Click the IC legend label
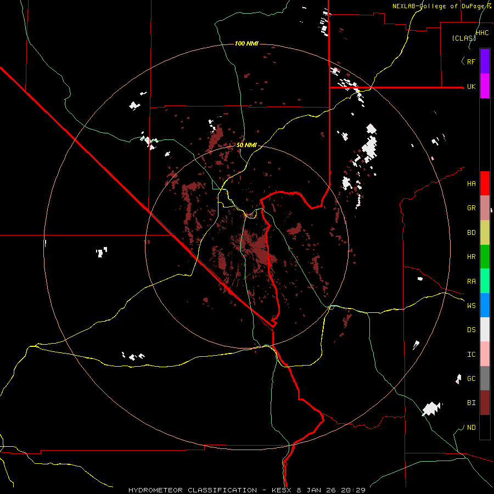 [x=471, y=355]
